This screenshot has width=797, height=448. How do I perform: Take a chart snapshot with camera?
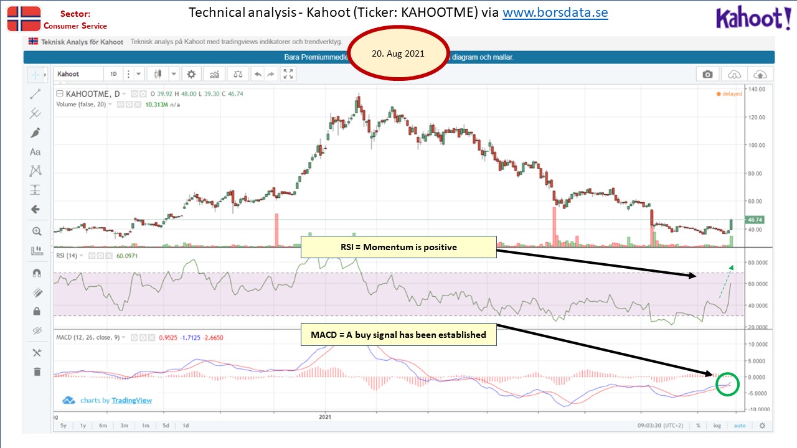[x=707, y=74]
